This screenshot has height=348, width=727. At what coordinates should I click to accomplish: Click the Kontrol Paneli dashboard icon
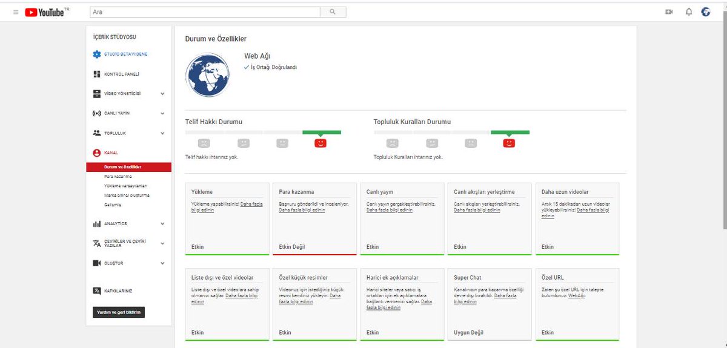pos(97,74)
